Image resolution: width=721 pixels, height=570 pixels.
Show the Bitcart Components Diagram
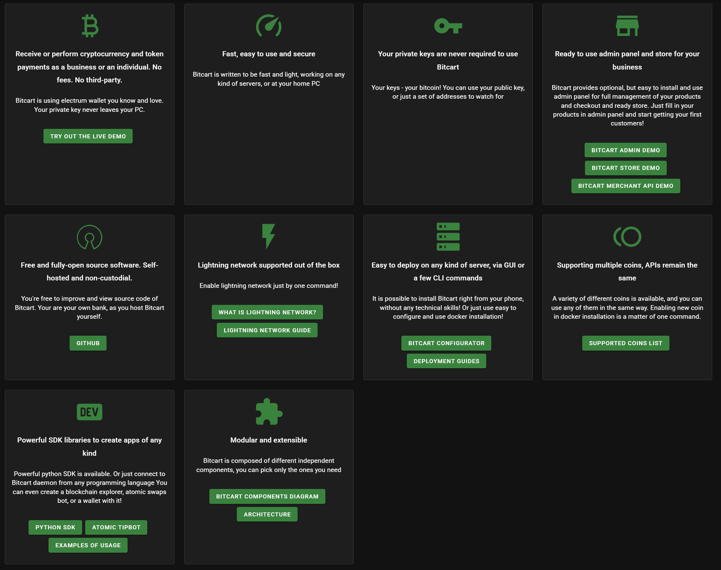tap(267, 496)
